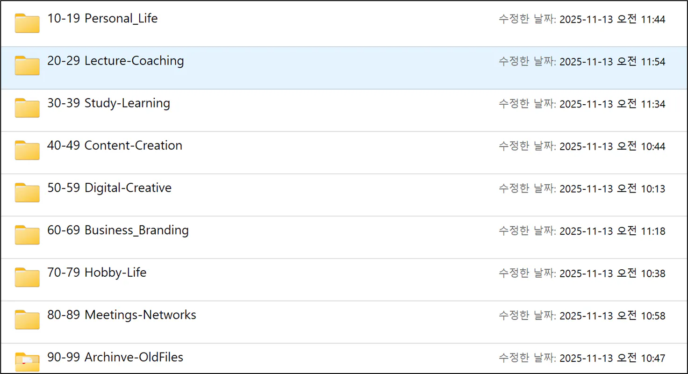Select the 70-79 Hobby-Life folder icon
The height and width of the screenshot is (374, 688).
pos(27,277)
